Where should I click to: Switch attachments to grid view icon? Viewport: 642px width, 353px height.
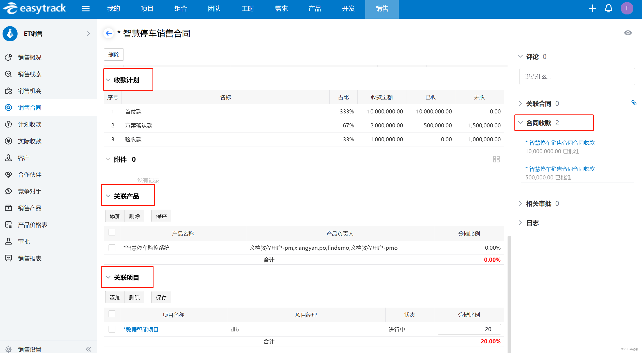pos(496,159)
